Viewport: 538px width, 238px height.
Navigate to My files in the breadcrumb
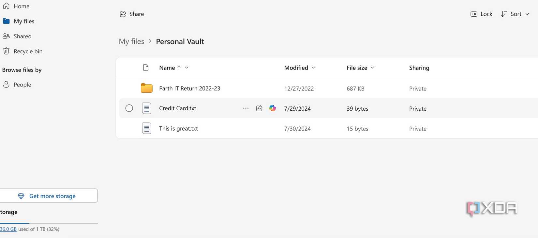pyautogui.click(x=131, y=41)
